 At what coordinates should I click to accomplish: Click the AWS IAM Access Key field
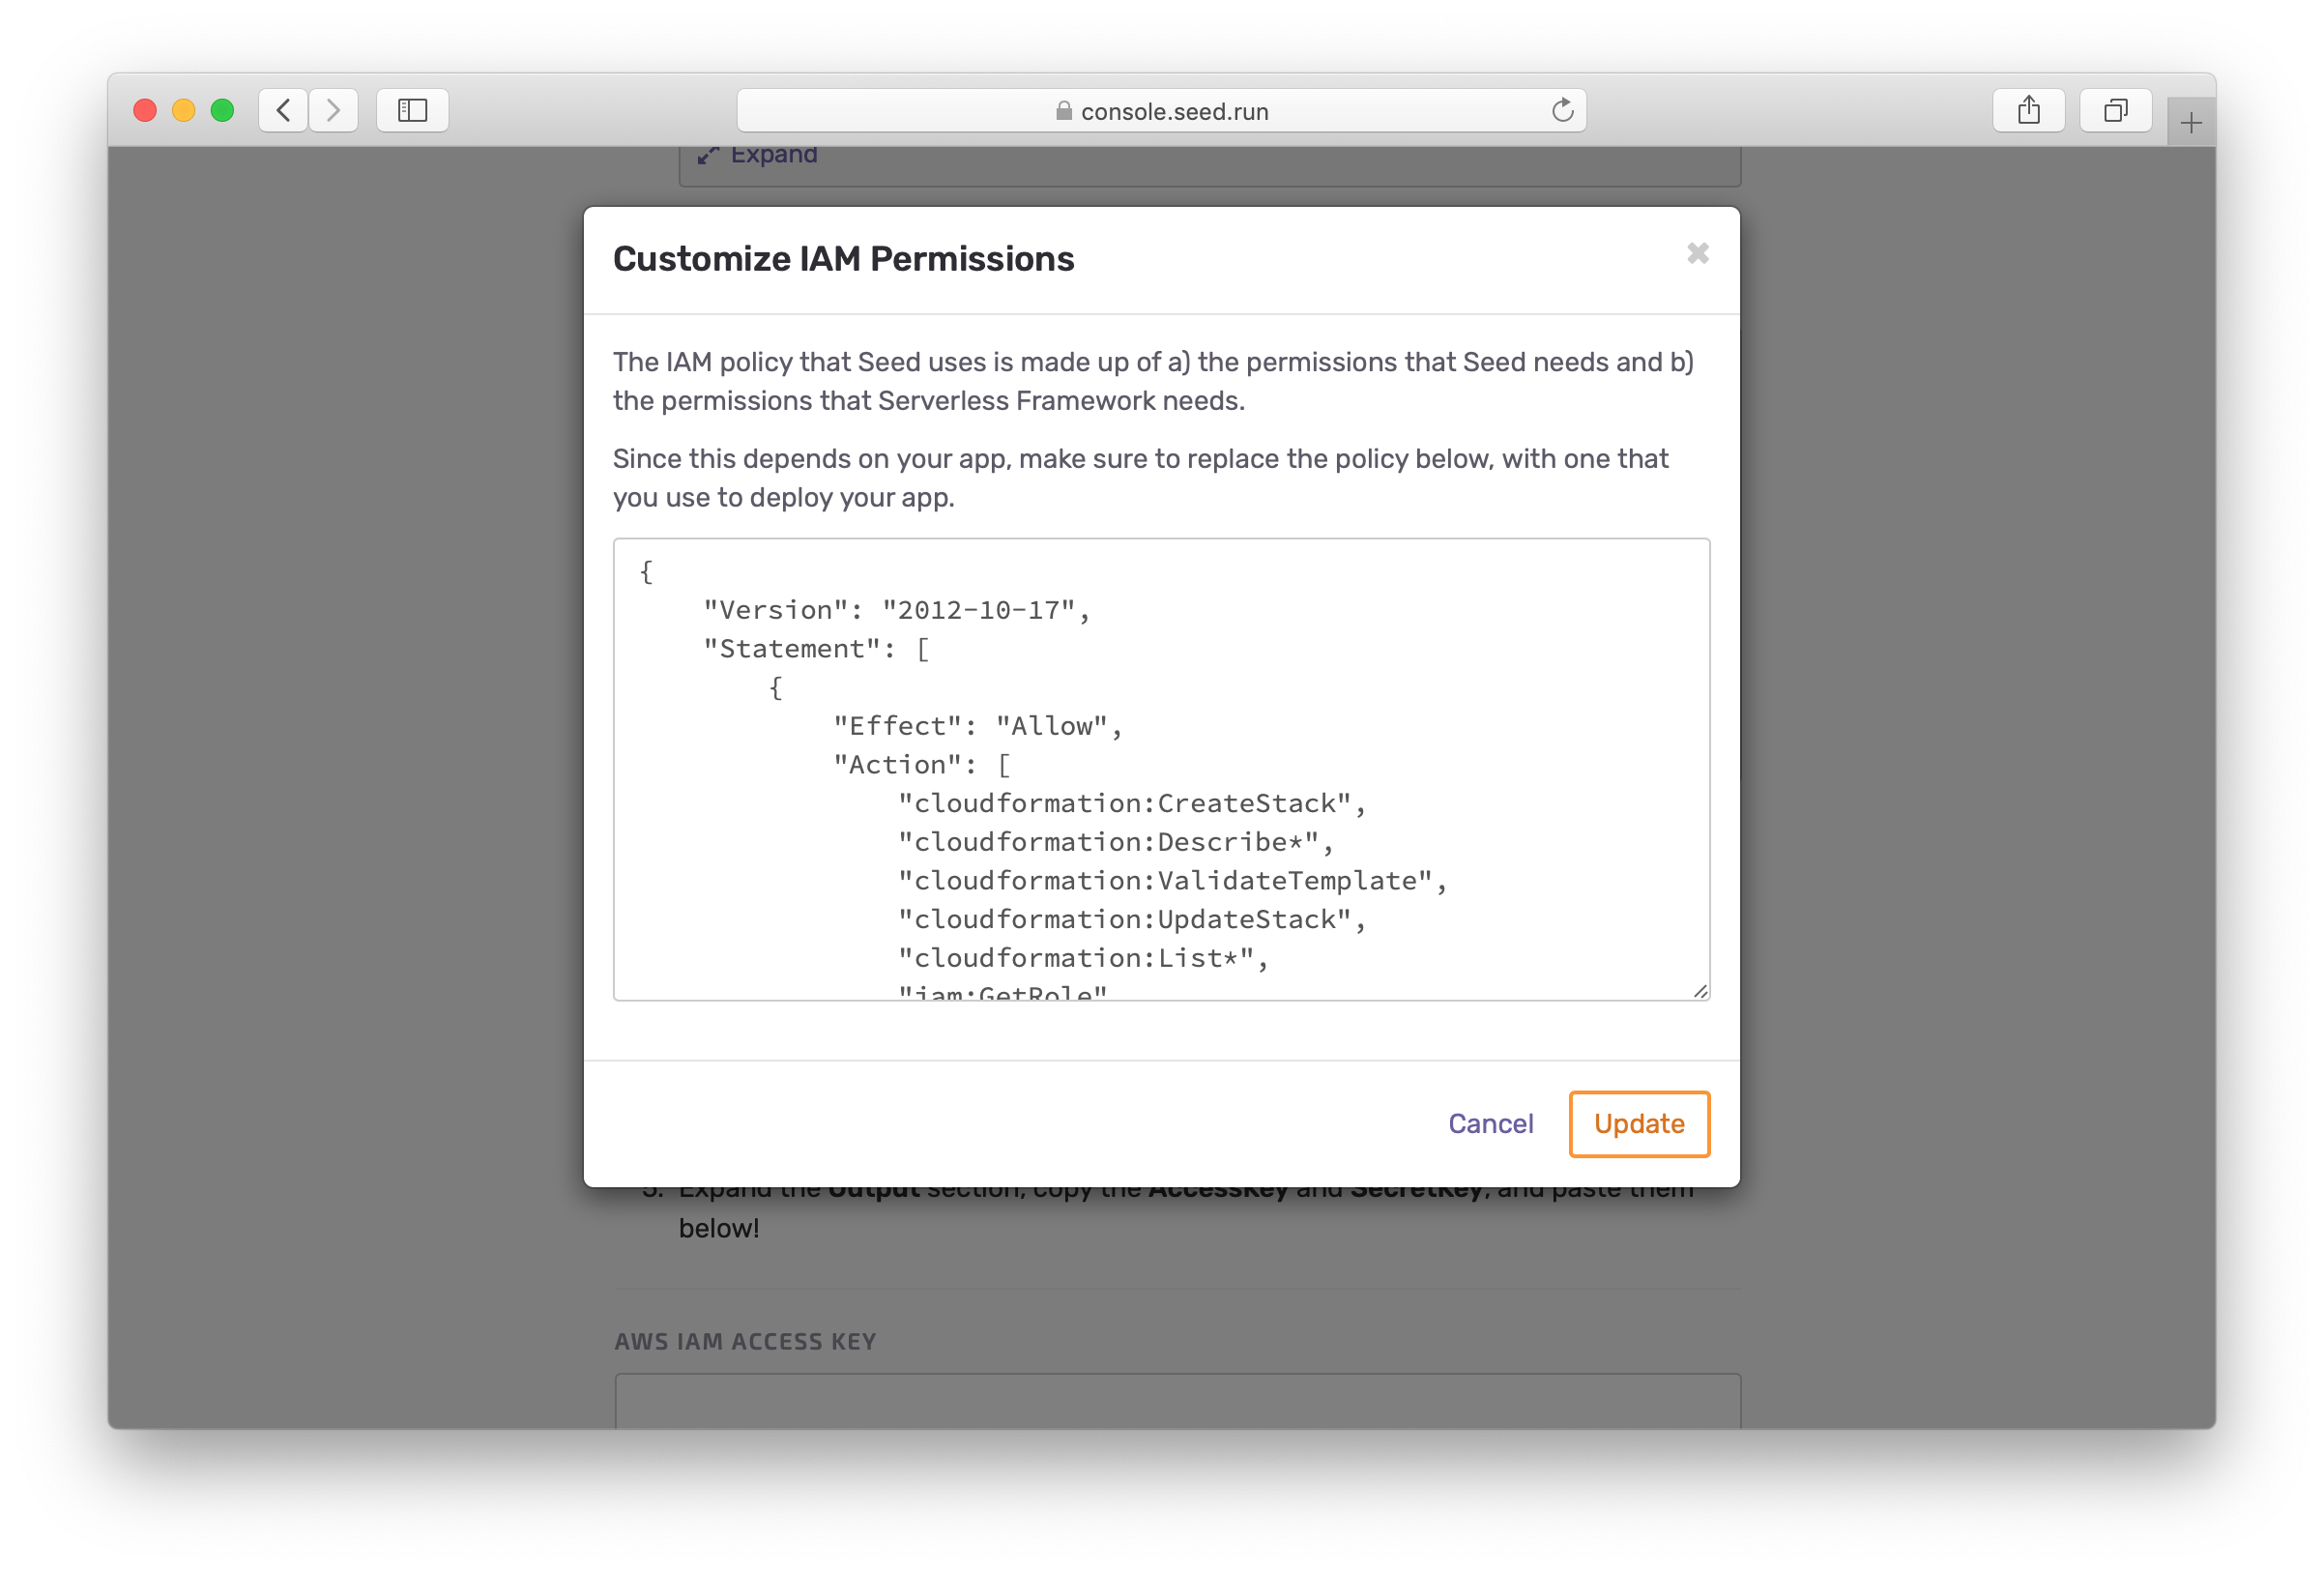click(x=1177, y=1400)
